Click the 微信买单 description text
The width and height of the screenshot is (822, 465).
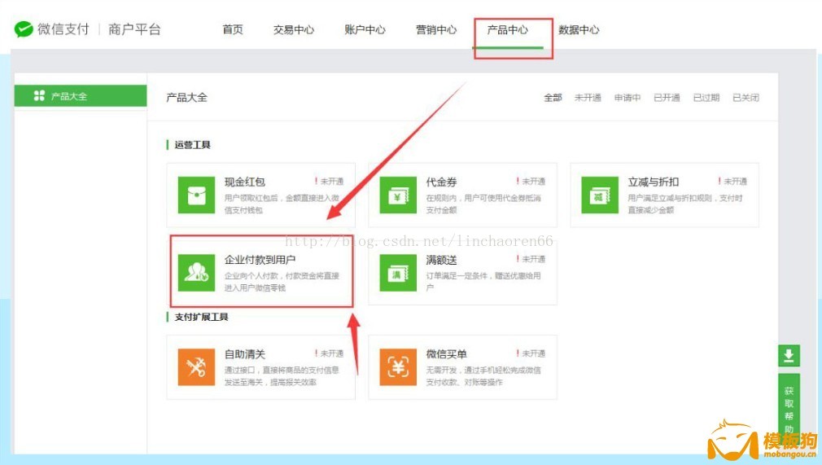click(x=483, y=375)
